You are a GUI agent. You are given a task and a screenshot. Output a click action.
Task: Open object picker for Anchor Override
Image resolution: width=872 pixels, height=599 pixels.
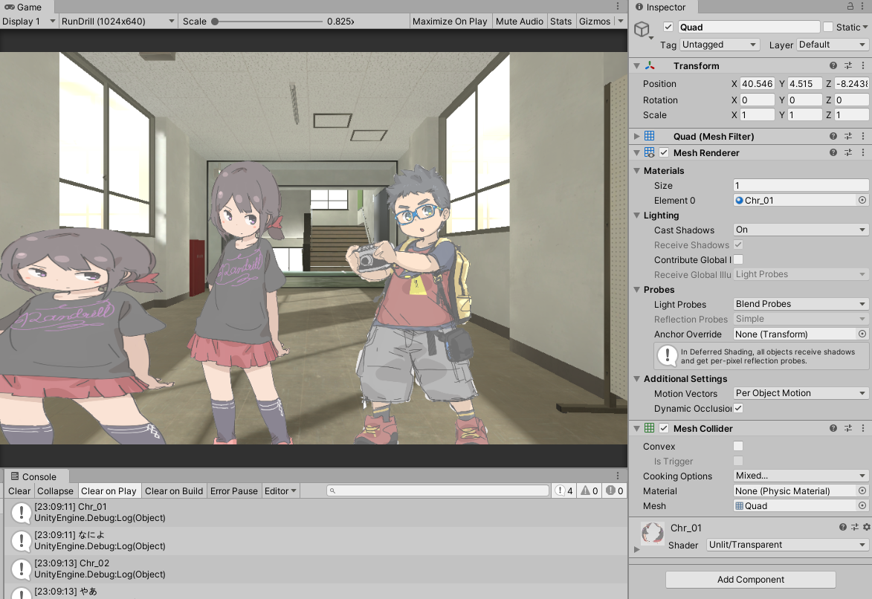[x=862, y=334]
